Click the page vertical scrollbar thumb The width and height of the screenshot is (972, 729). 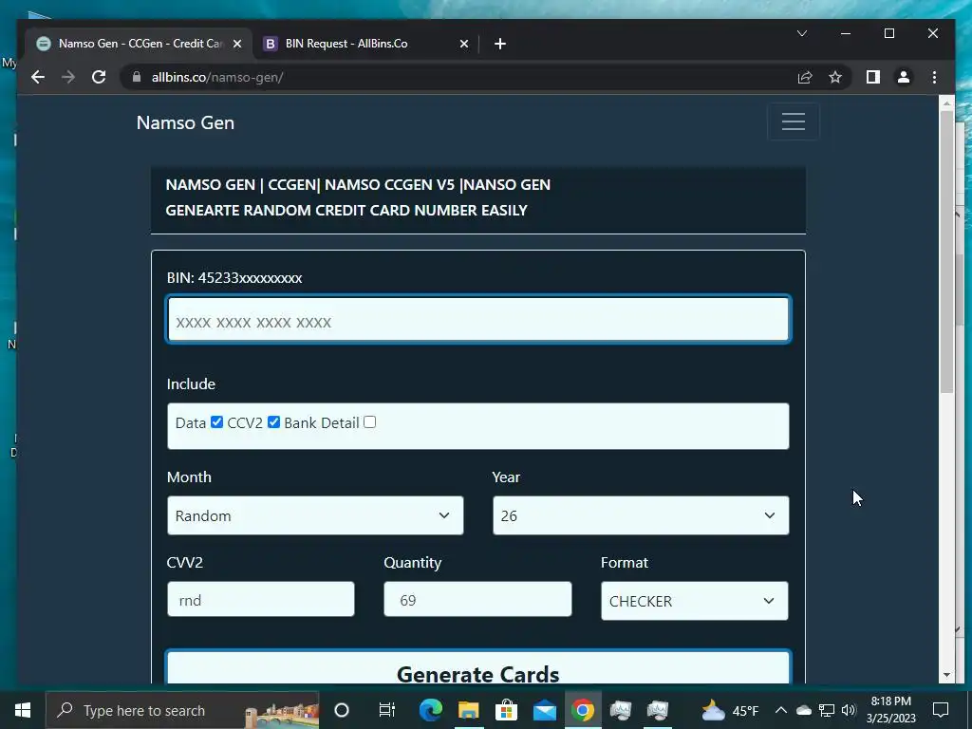(x=946, y=251)
